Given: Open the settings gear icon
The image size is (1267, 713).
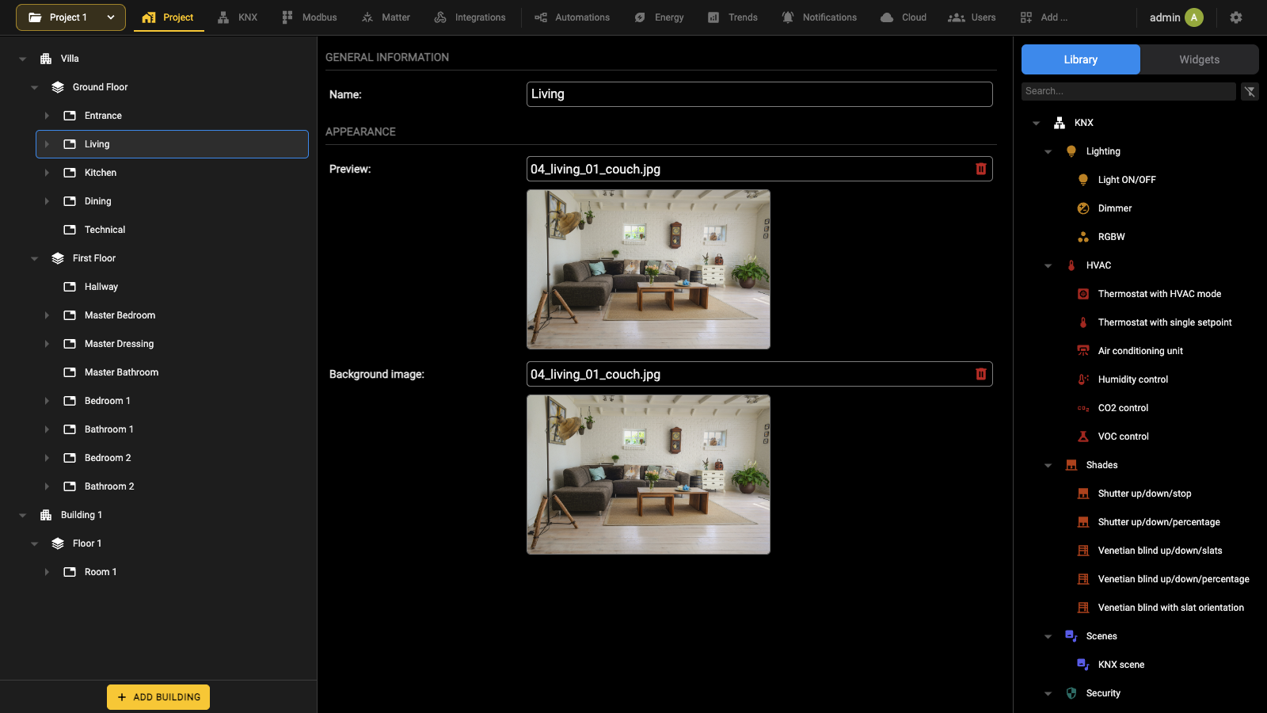Looking at the screenshot, I should pos(1236,17).
